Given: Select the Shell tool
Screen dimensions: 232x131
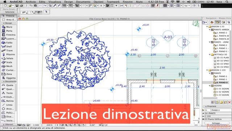Looking at the screenshot, I should pos(9,47).
